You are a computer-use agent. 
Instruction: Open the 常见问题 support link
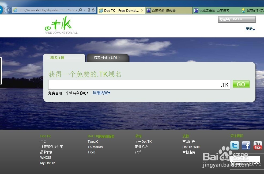coord(189,142)
